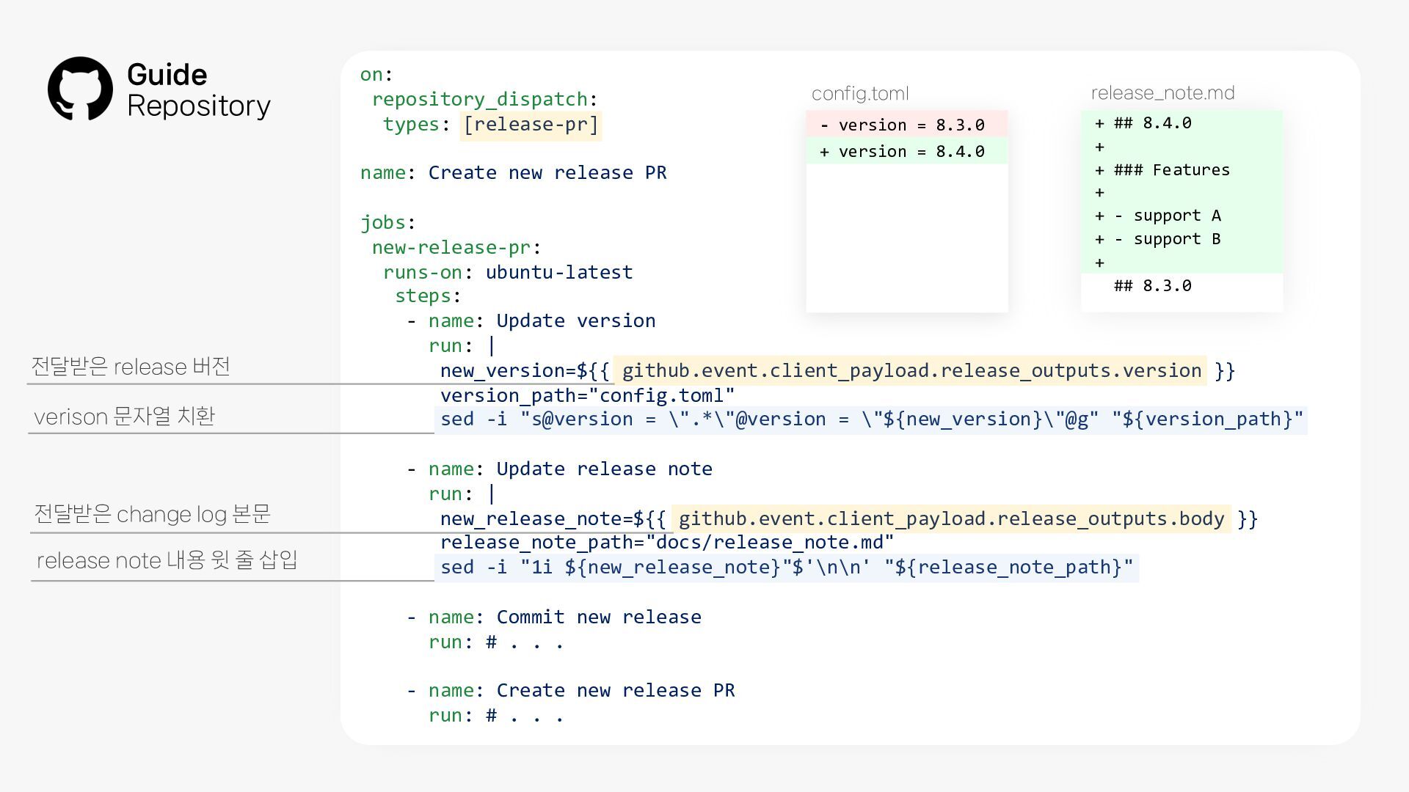The image size is (1409, 792).
Task: Click the 'support A' diff line
Action: [x=1167, y=216]
